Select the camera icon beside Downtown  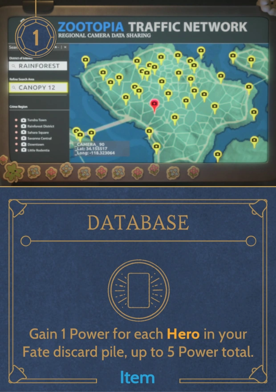24,144
